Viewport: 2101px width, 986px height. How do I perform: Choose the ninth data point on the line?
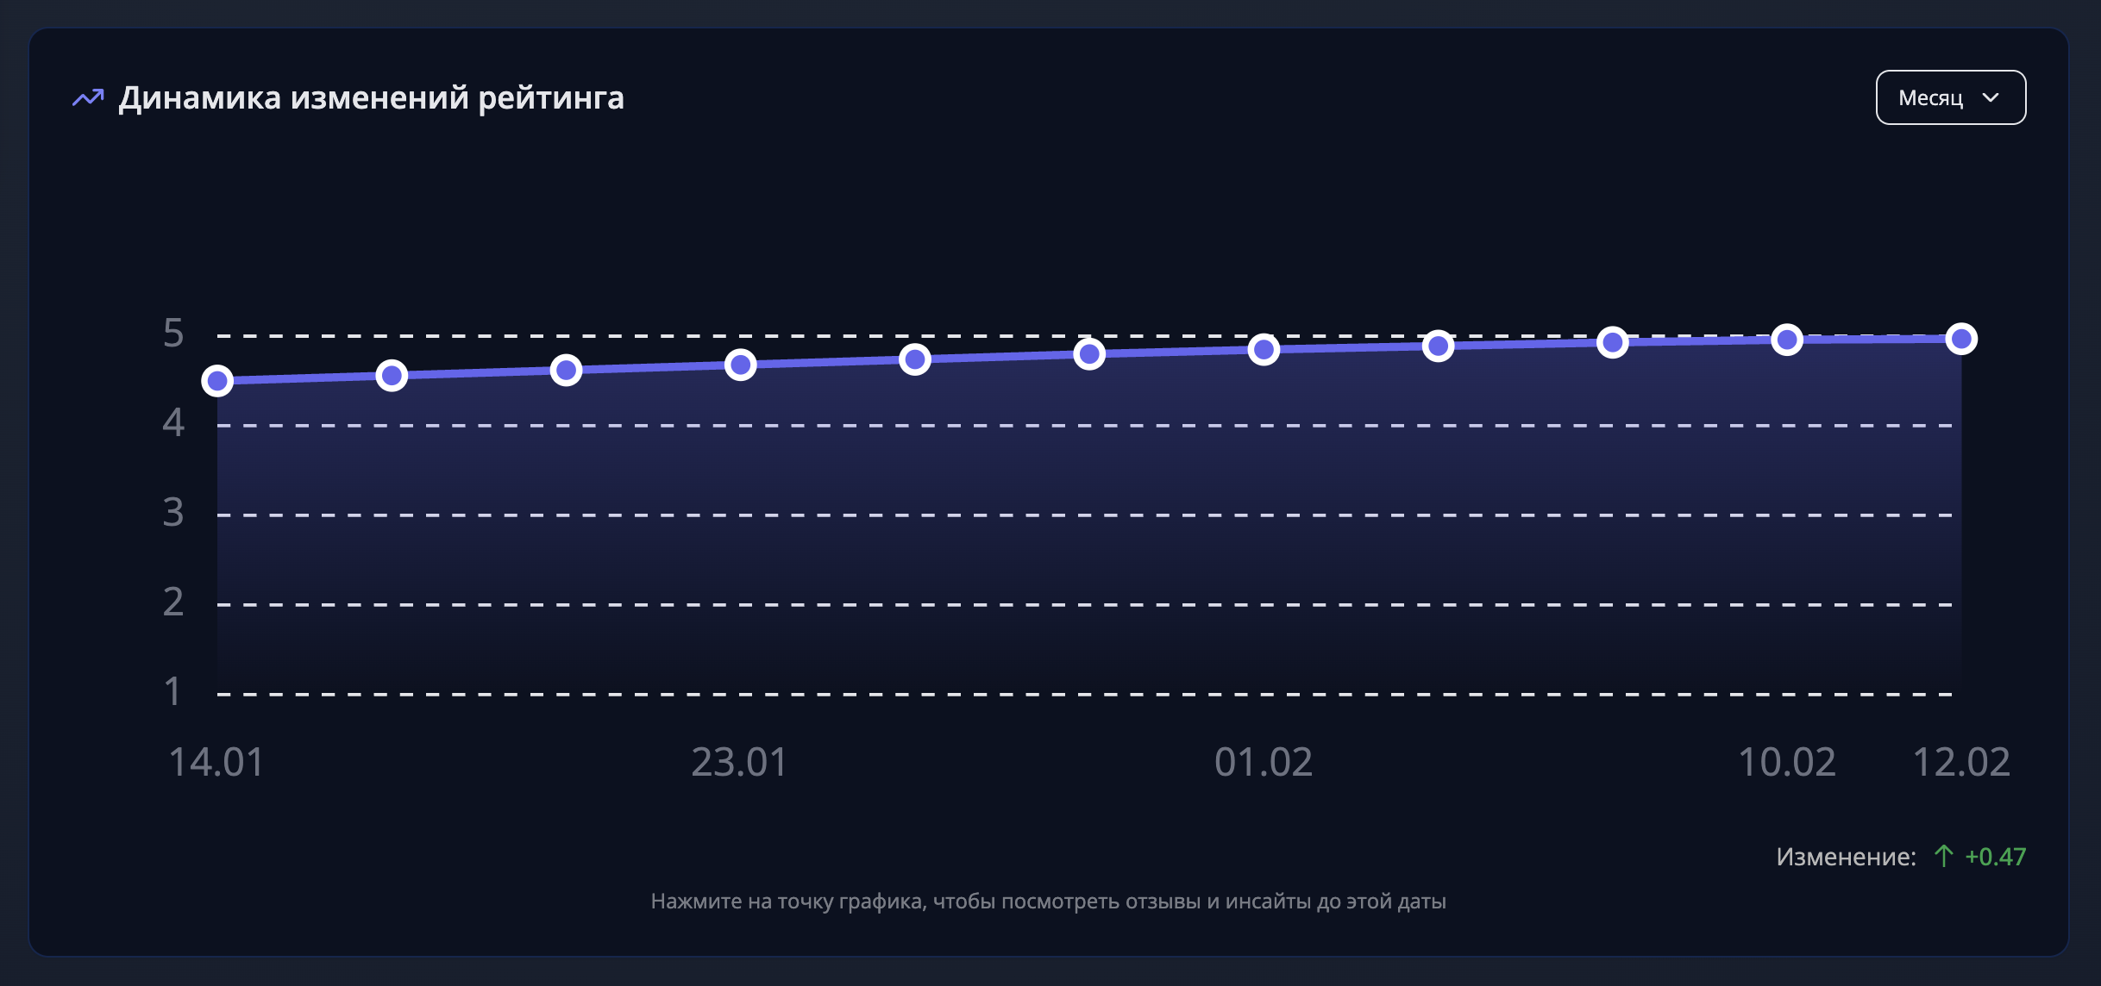1612,342
